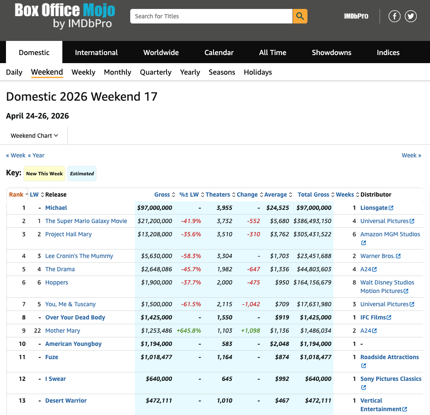Expand the Weekend Chart dropdown
This screenshot has width=430, height=415.
click(x=34, y=136)
